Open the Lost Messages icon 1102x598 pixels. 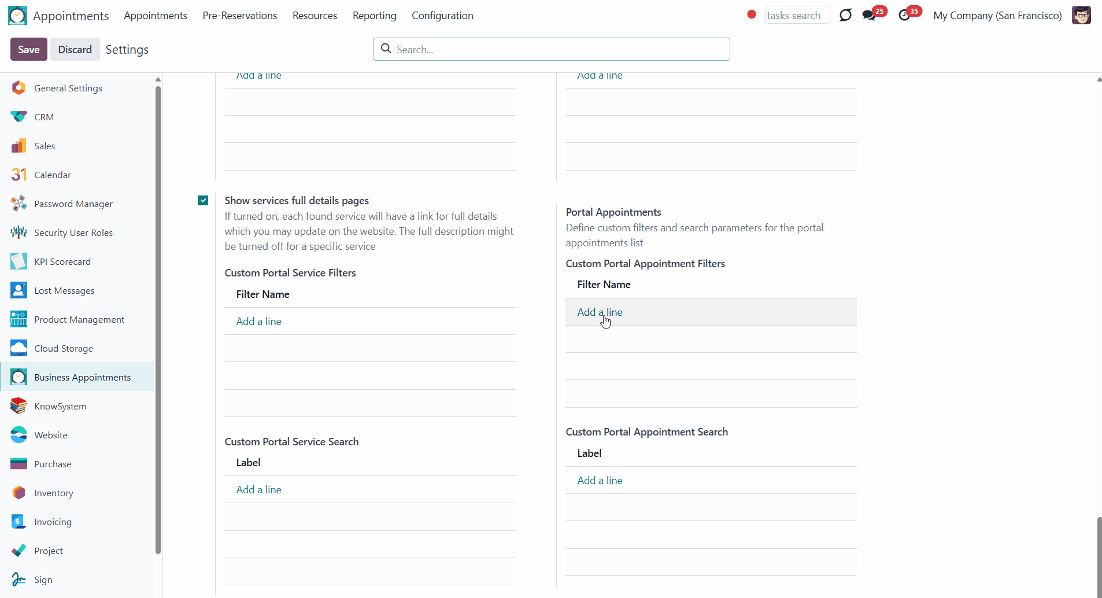point(19,290)
